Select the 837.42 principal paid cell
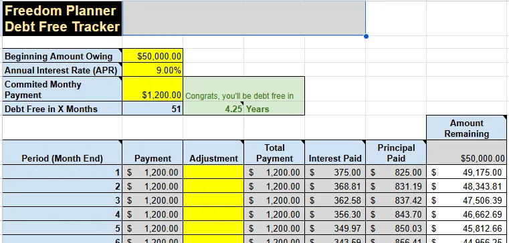This screenshot has width=509, height=243. [396, 200]
